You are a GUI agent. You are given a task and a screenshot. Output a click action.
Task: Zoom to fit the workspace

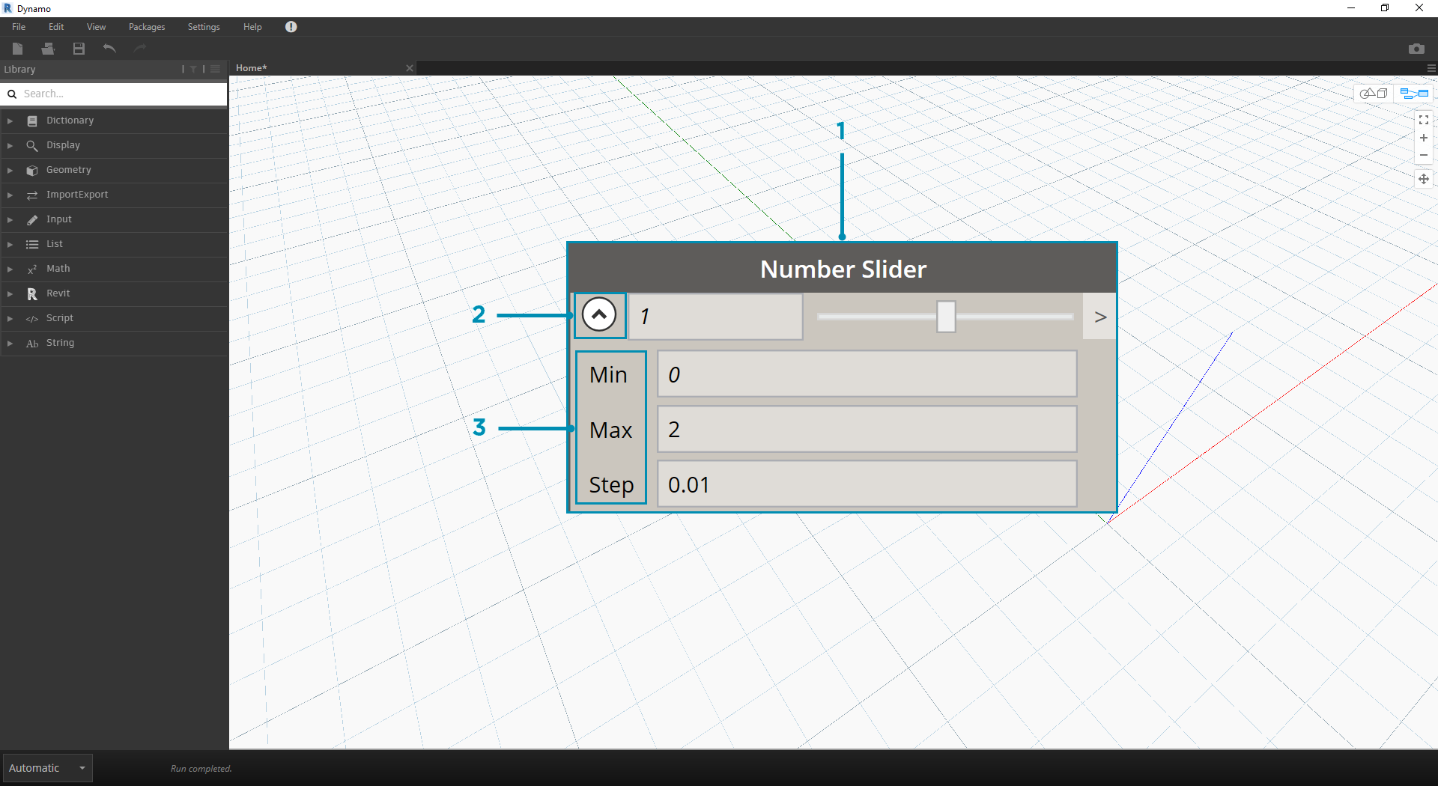coord(1424,120)
